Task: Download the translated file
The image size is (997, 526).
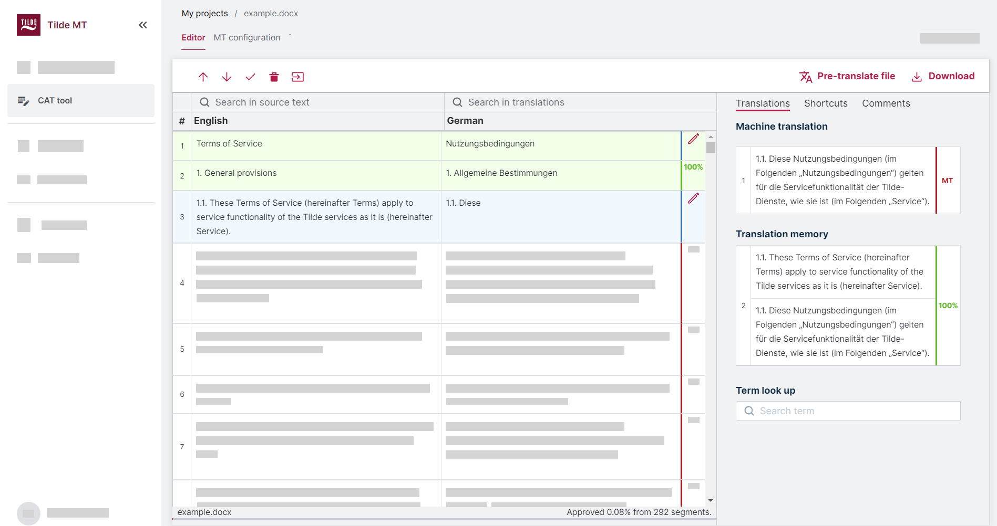Action: tap(943, 76)
